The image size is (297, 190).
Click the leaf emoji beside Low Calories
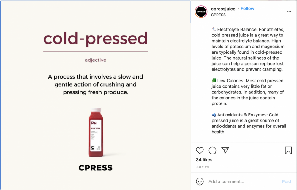tap(214, 81)
